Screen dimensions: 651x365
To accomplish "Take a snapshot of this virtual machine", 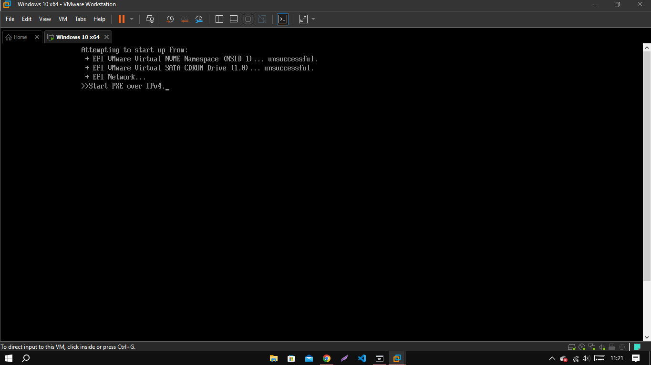I will coord(170,19).
